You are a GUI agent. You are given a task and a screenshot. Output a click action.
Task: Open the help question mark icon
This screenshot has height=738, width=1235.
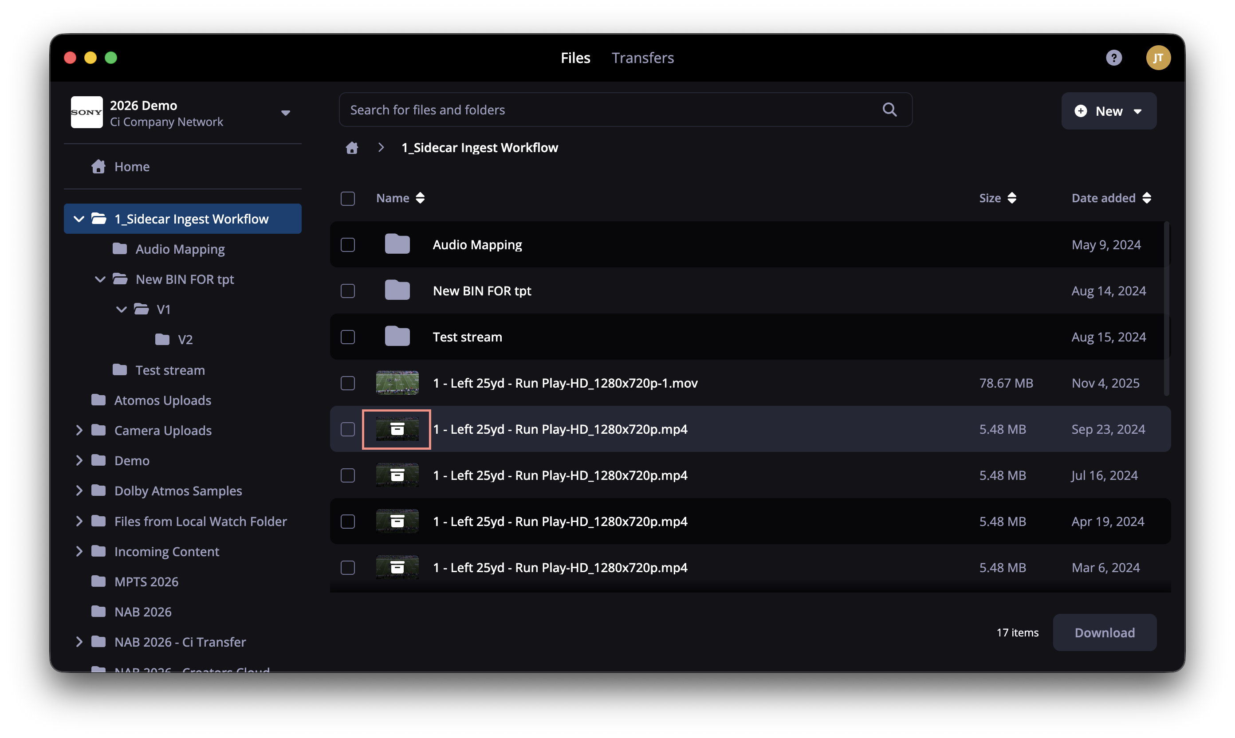point(1113,58)
